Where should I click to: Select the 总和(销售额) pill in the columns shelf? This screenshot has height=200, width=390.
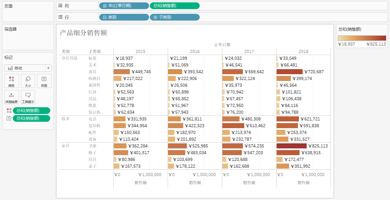tap(174, 6)
